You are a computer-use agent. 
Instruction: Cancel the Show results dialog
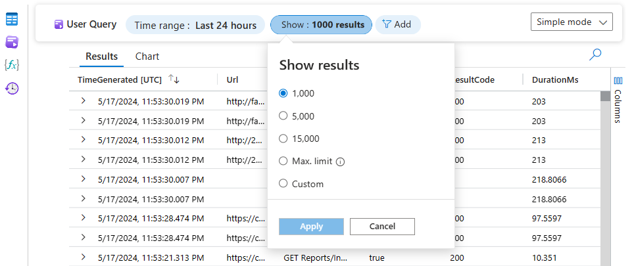382,227
